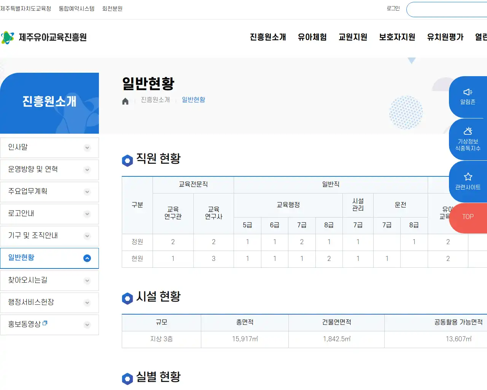Click the 일반직 table header
This screenshot has width=487, height=390.
tap(331, 184)
